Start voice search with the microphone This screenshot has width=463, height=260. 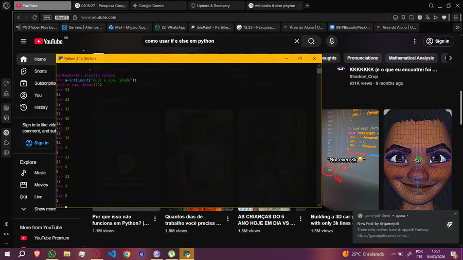tap(332, 41)
